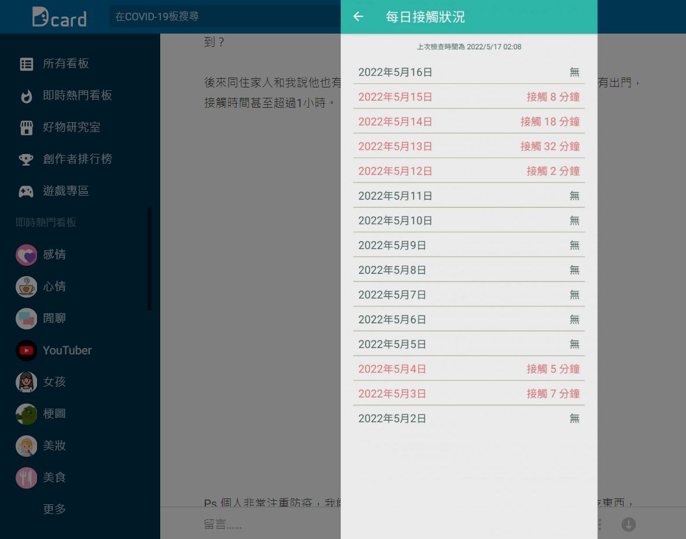686x539 pixels.
Task: Select the 2022年5月15日 row
Action: tap(469, 97)
